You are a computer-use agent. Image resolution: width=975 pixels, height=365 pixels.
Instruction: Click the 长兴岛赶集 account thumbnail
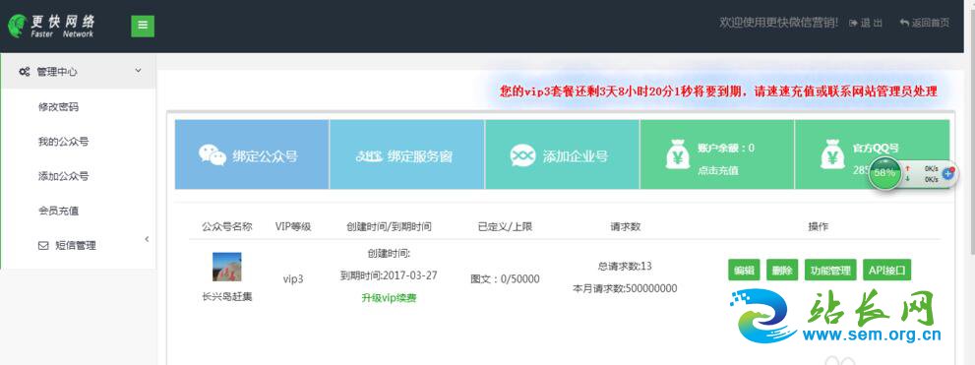(x=227, y=267)
